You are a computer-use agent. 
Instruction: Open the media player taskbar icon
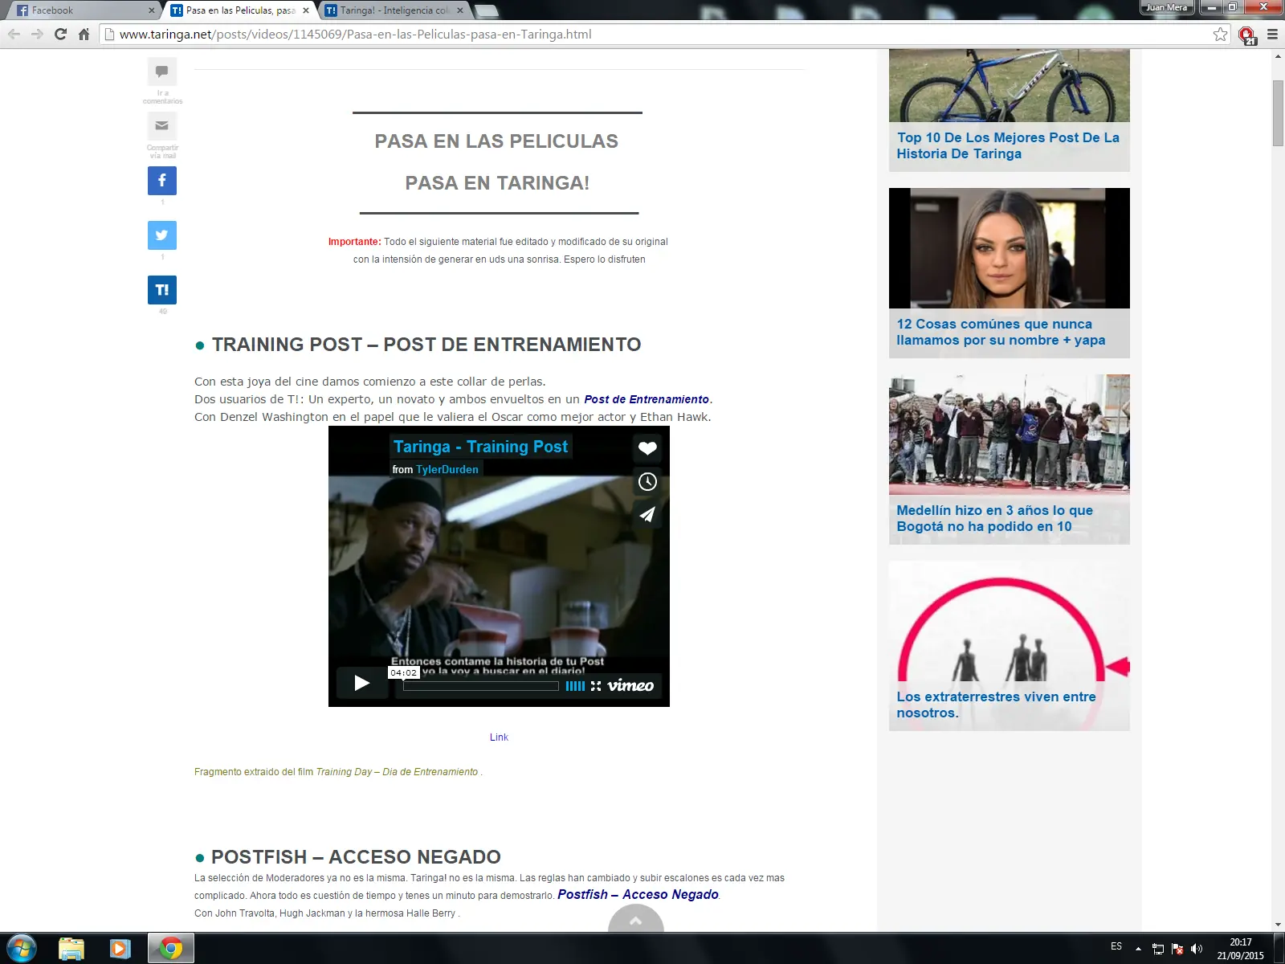120,949
